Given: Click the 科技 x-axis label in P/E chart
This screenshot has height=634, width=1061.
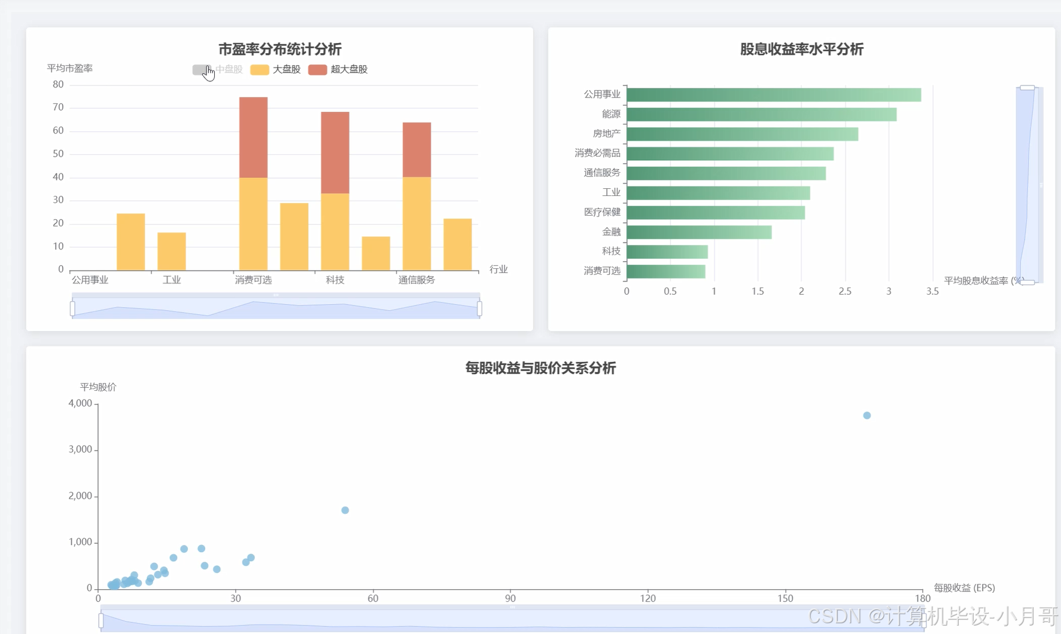Looking at the screenshot, I should point(335,280).
